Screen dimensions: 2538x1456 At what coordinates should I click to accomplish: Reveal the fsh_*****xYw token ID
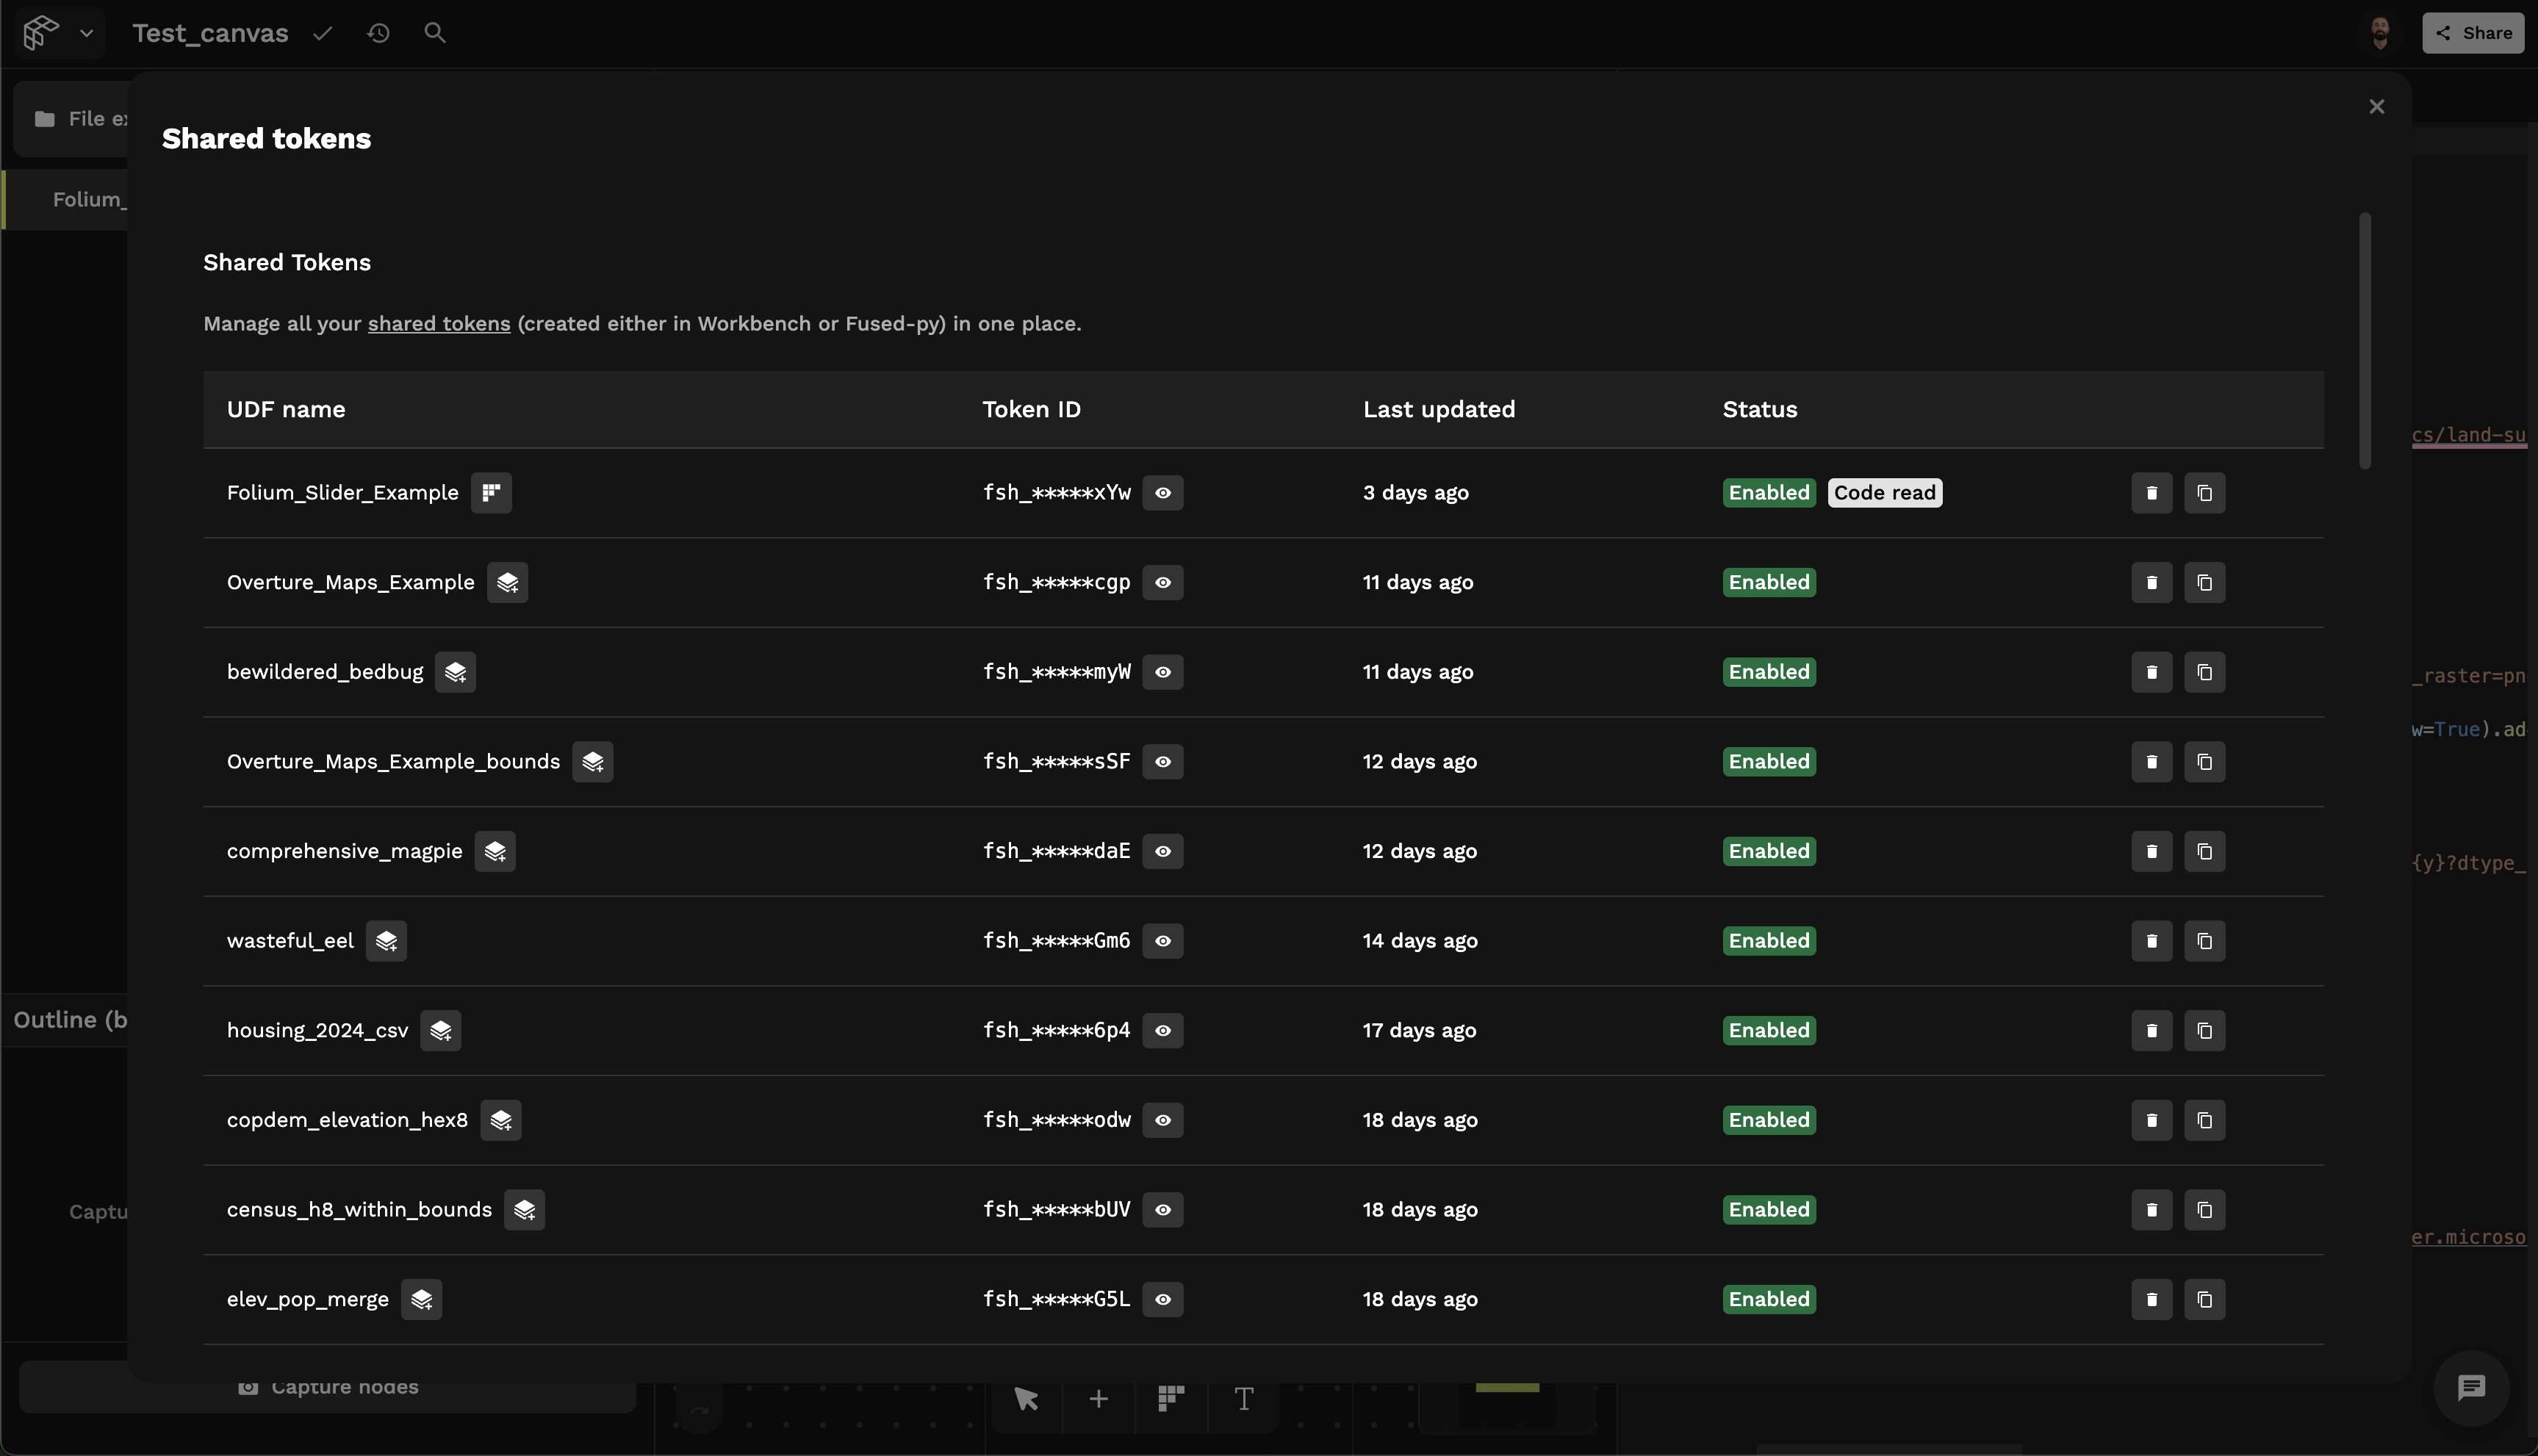(x=1162, y=493)
